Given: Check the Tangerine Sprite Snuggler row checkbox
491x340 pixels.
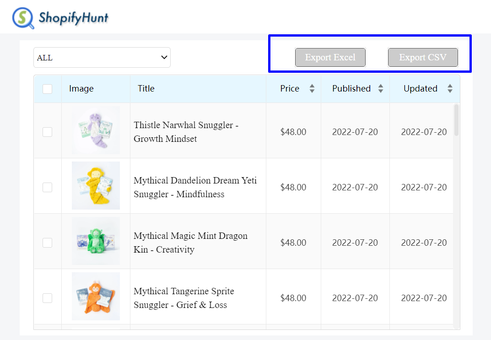Looking at the screenshot, I should click(x=47, y=298).
